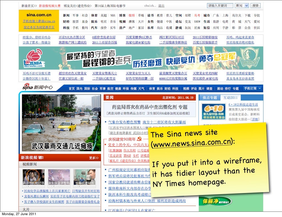Play the 男子持机枪讨债 video thumbnail

click(33, 177)
